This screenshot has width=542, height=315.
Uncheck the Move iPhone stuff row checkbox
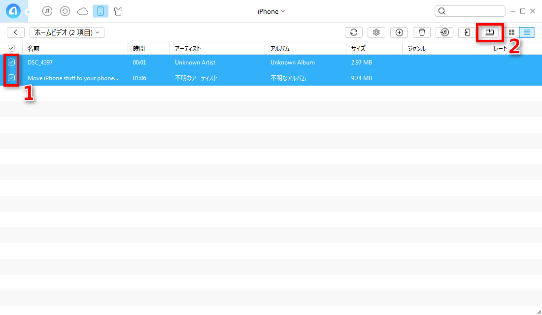point(11,78)
